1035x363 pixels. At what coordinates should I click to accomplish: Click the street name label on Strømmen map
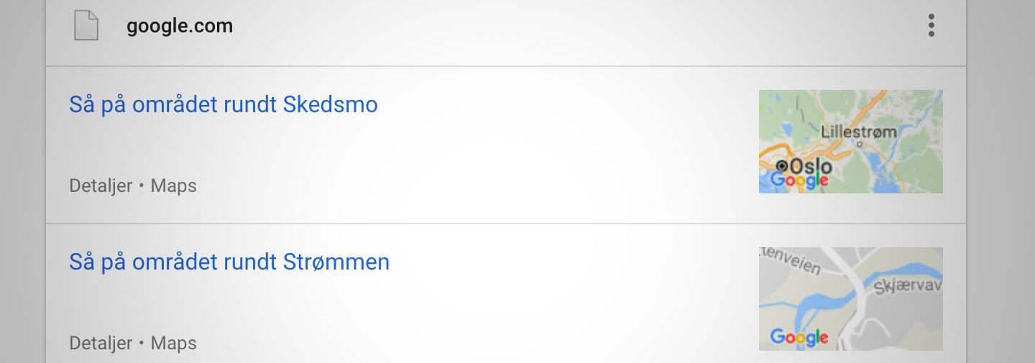(x=791, y=261)
